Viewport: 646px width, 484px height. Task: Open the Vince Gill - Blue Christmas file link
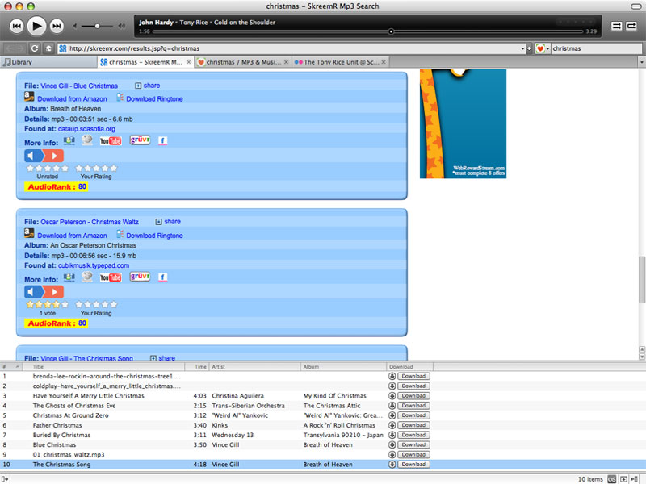click(79, 86)
